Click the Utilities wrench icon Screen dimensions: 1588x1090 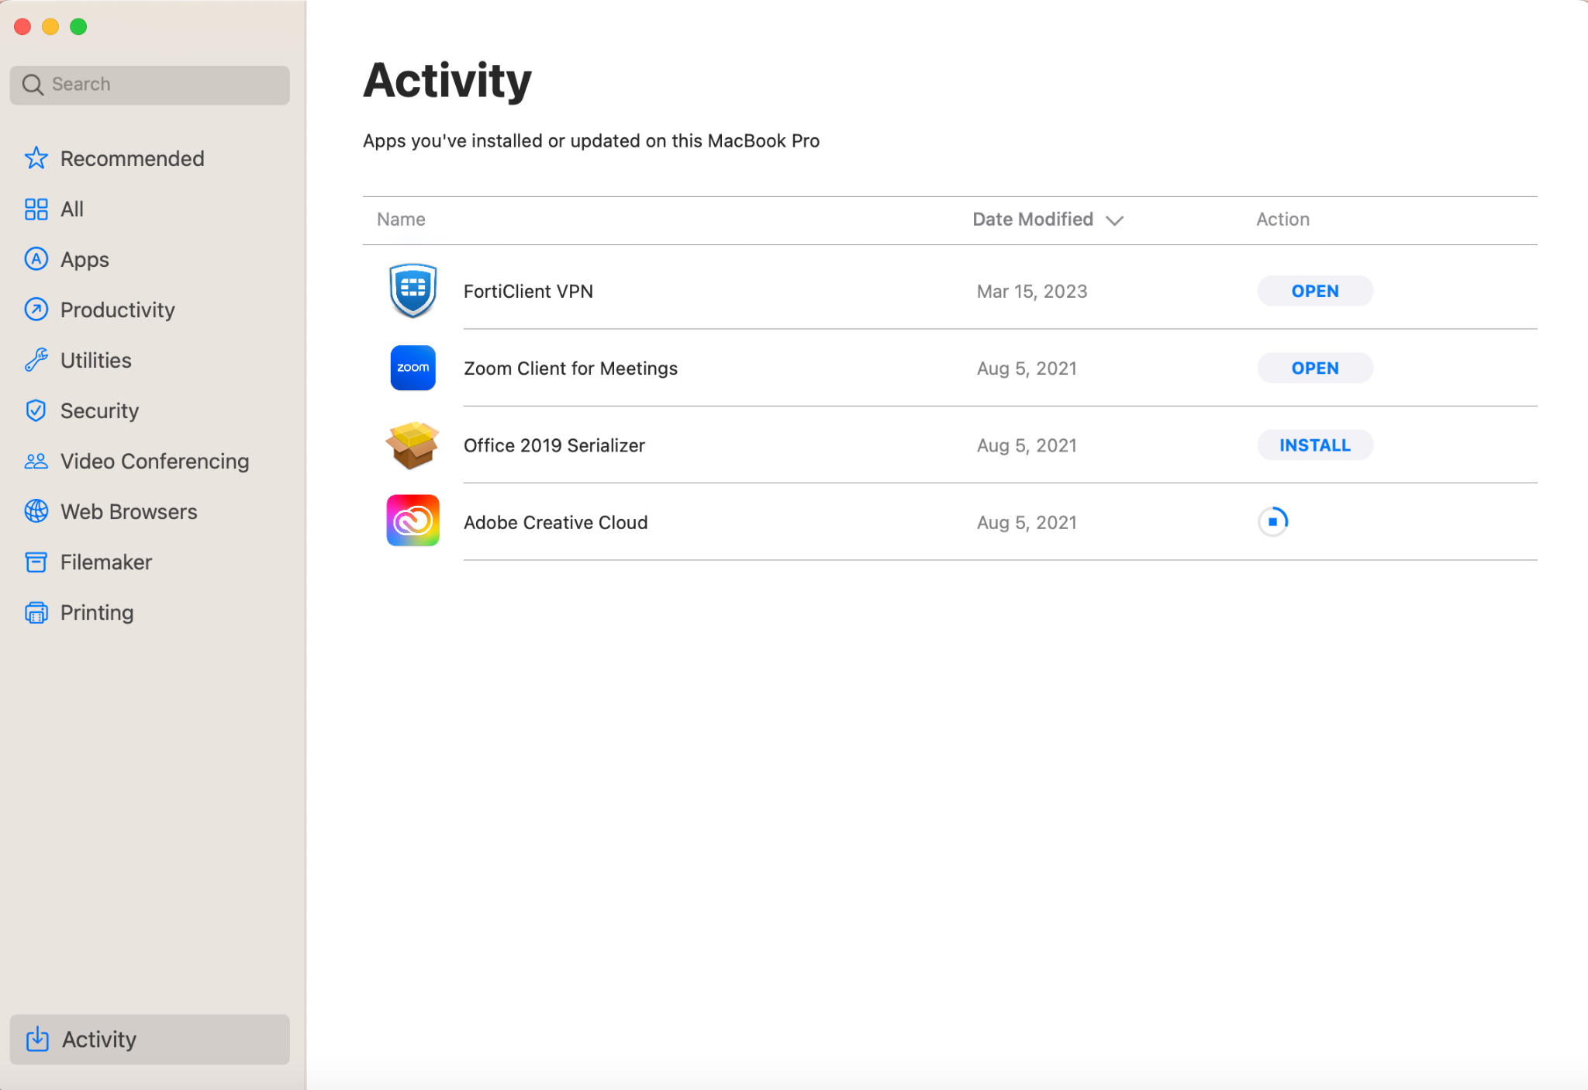(x=36, y=360)
